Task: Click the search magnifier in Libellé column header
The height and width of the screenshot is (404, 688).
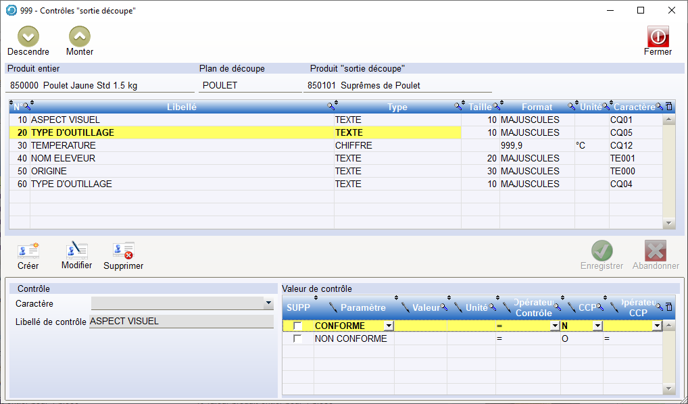Action: pyautogui.click(x=330, y=107)
